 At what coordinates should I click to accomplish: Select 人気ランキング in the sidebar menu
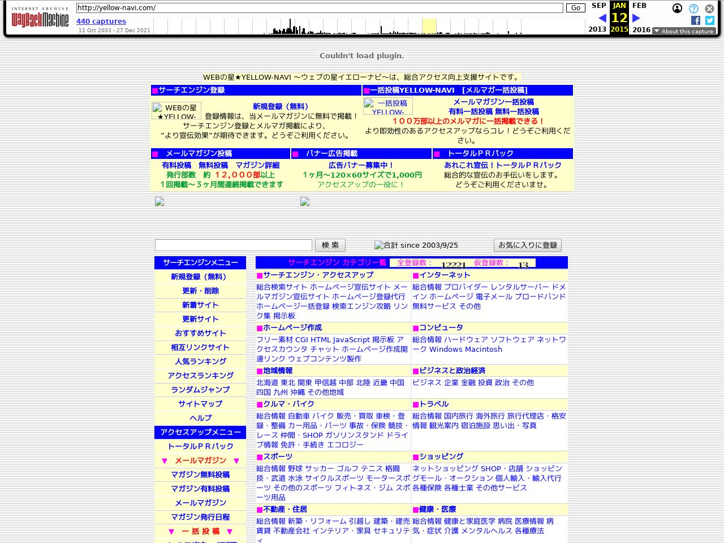click(200, 361)
